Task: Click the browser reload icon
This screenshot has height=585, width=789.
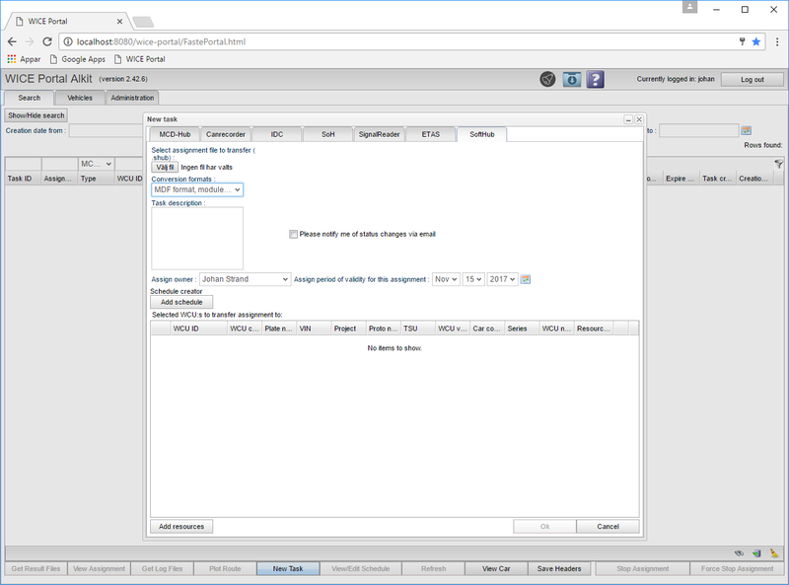Action: click(x=47, y=40)
